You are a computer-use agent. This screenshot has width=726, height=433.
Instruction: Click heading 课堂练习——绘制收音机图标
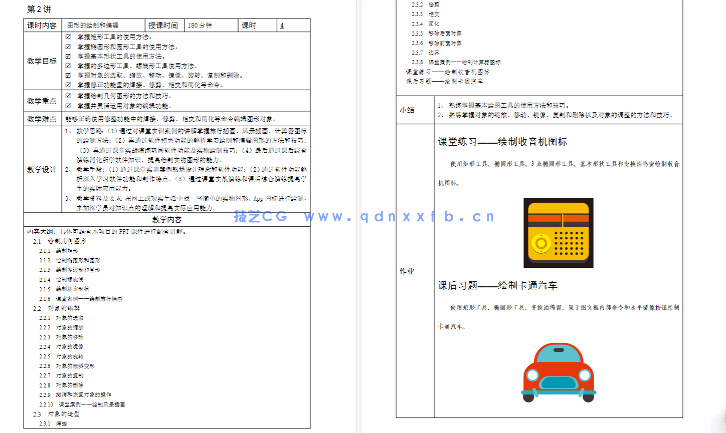point(503,142)
